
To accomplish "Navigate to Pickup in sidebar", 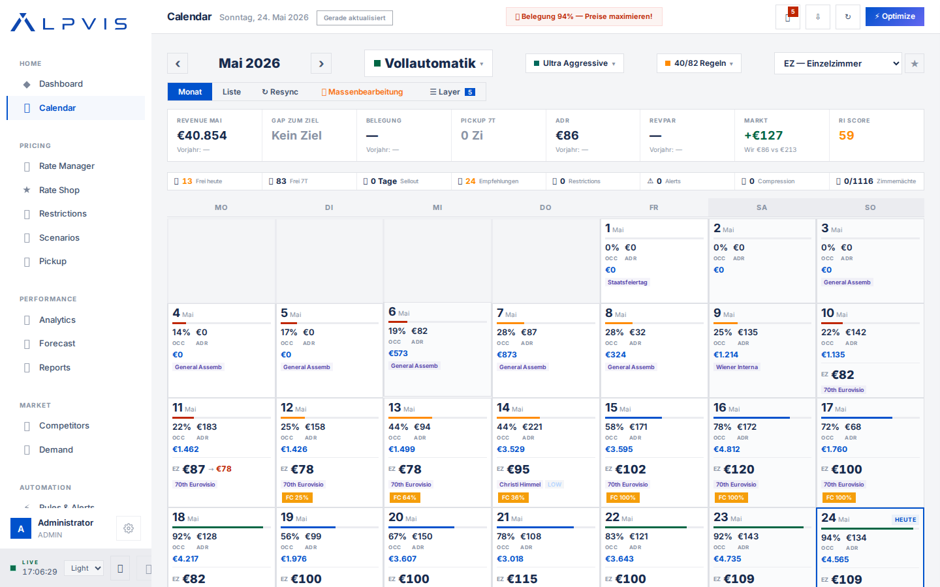I will [76, 262].
